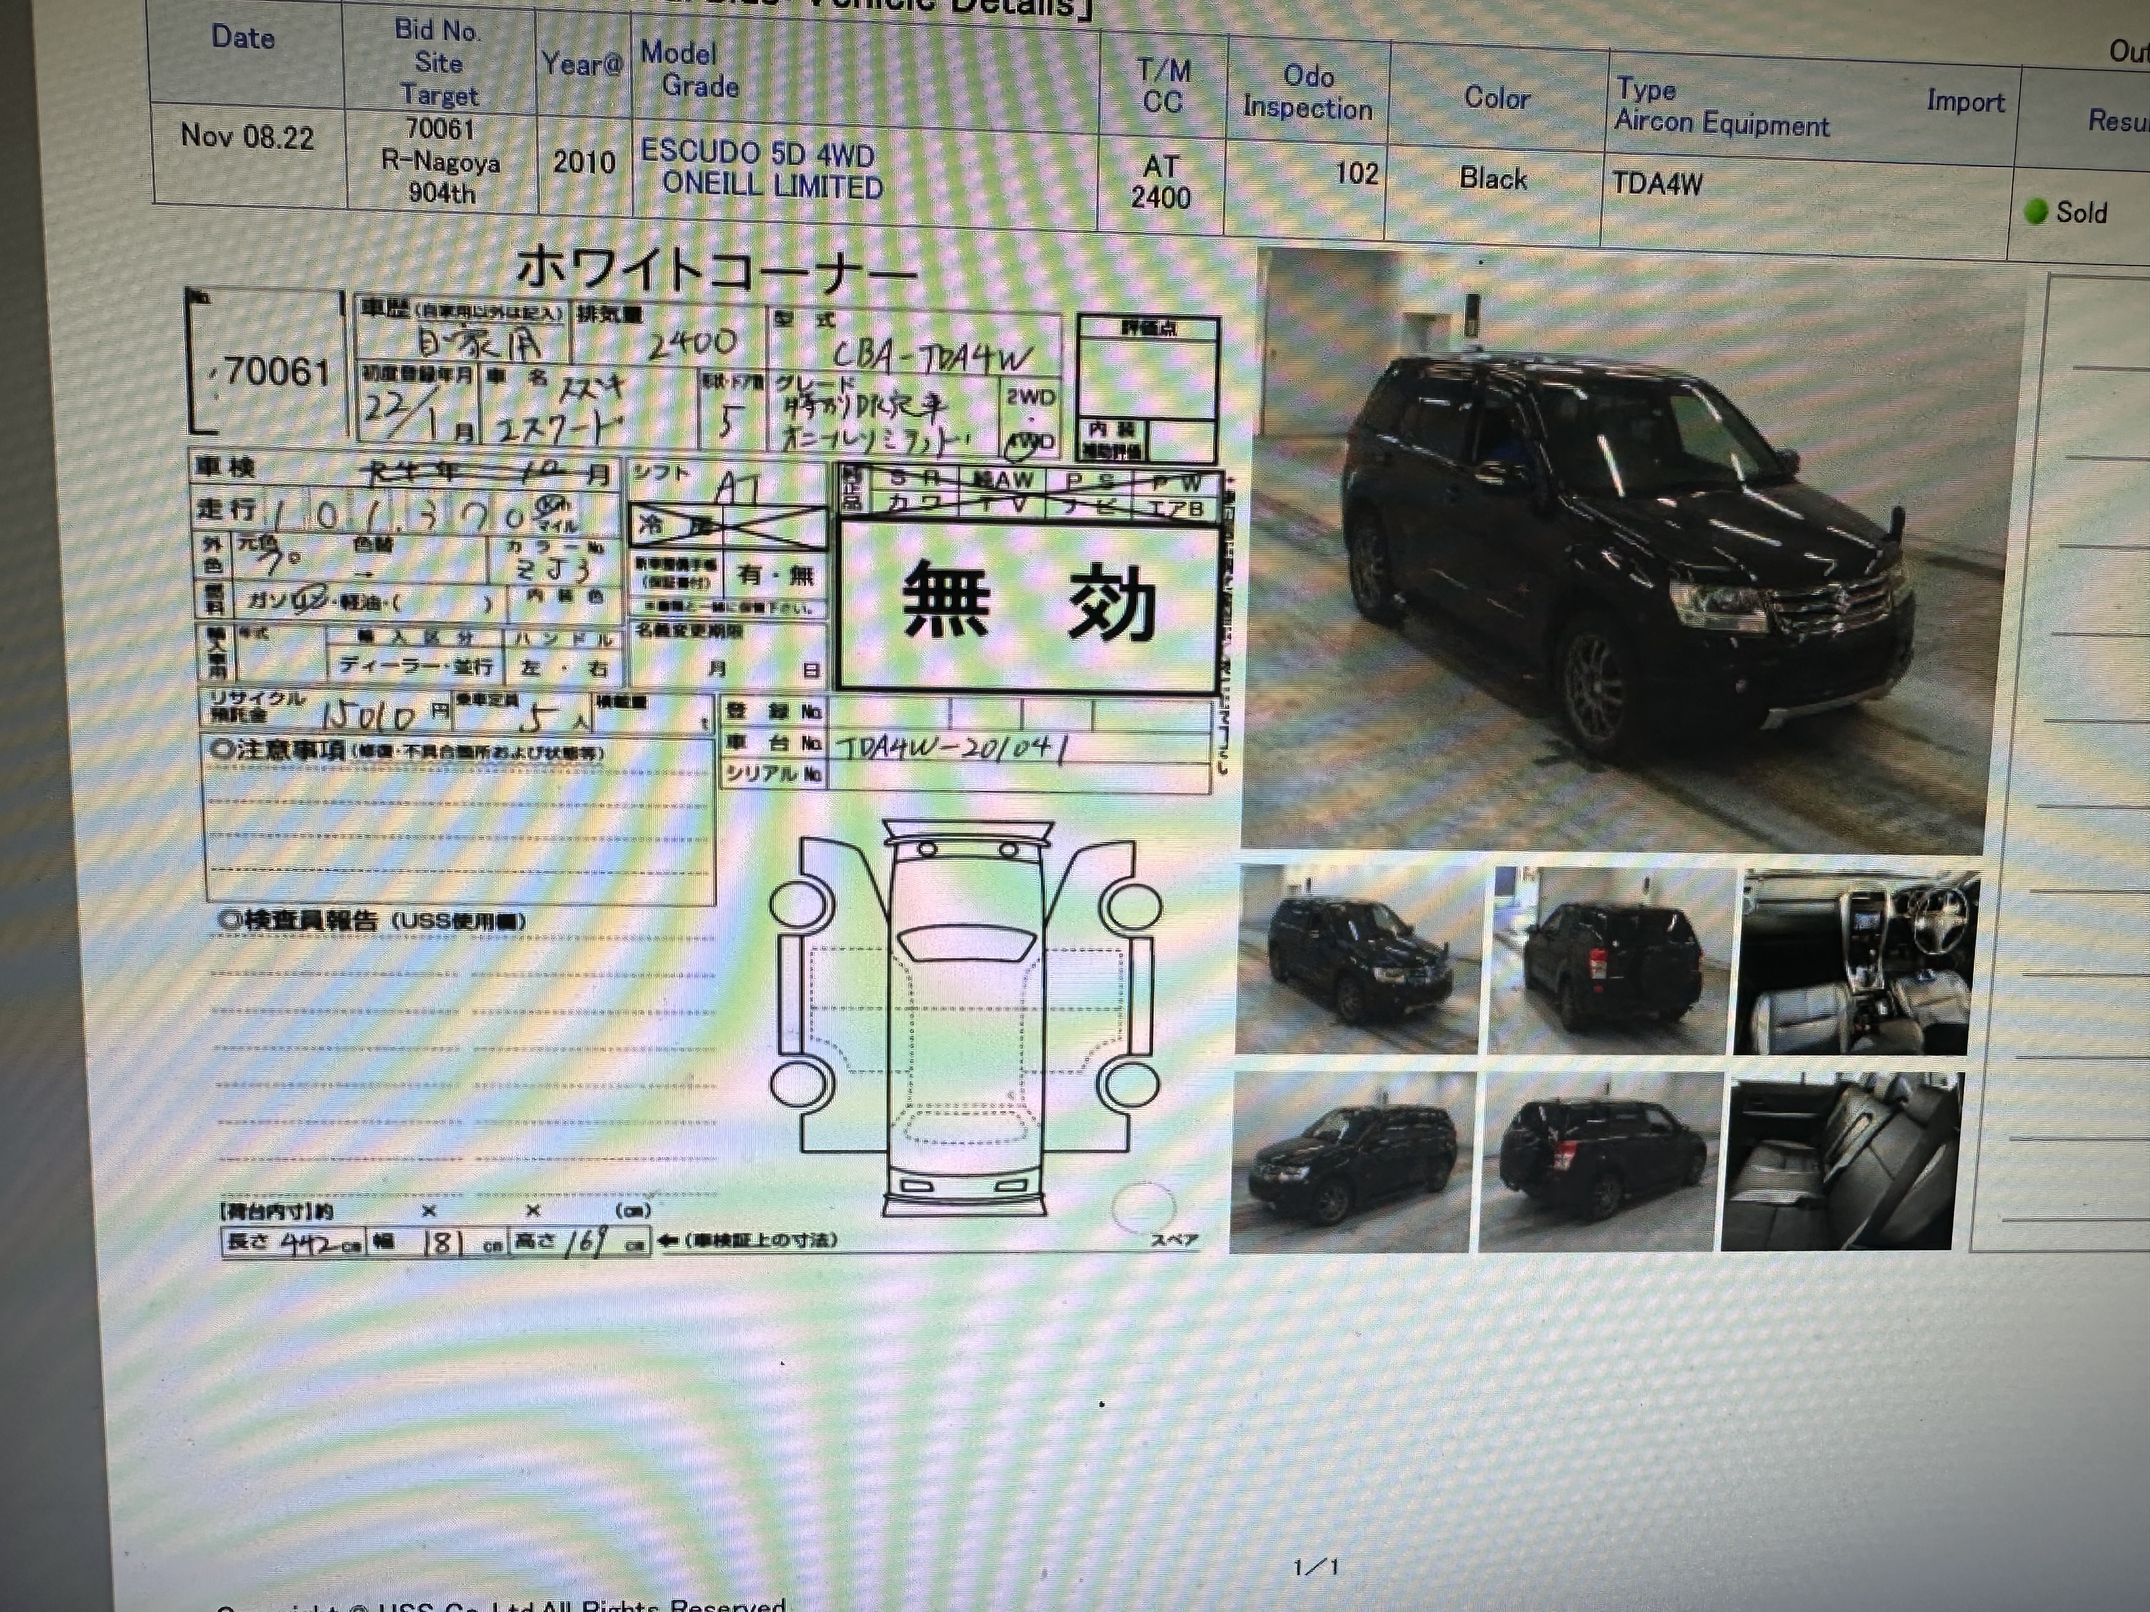Click the vehicle damage diagram
This screenshot has height=1612, width=2150.
965,1017
